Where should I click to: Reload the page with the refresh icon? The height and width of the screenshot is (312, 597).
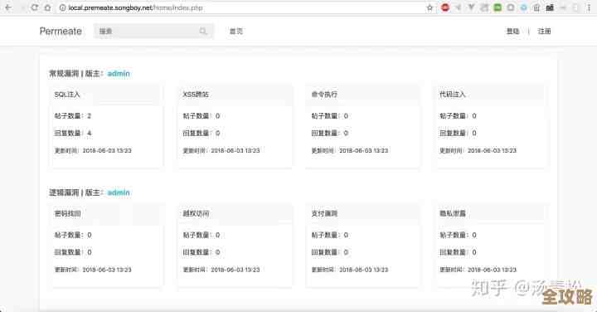pyautogui.click(x=34, y=7)
